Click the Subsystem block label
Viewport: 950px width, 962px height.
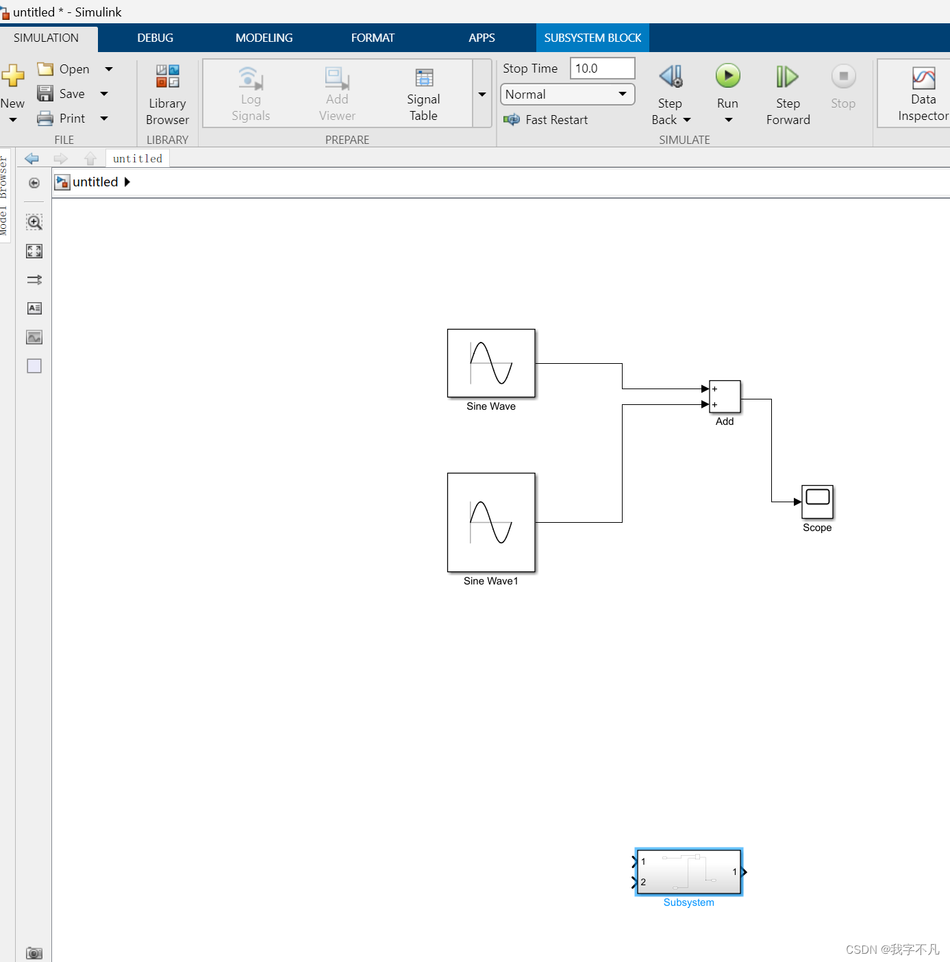tap(689, 903)
